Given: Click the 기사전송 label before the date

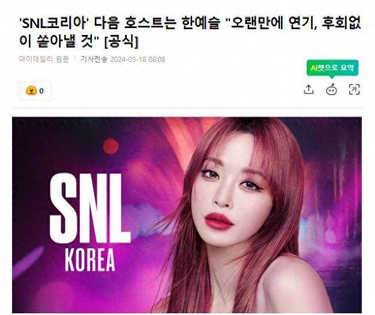Looking at the screenshot, I should (94, 59).
